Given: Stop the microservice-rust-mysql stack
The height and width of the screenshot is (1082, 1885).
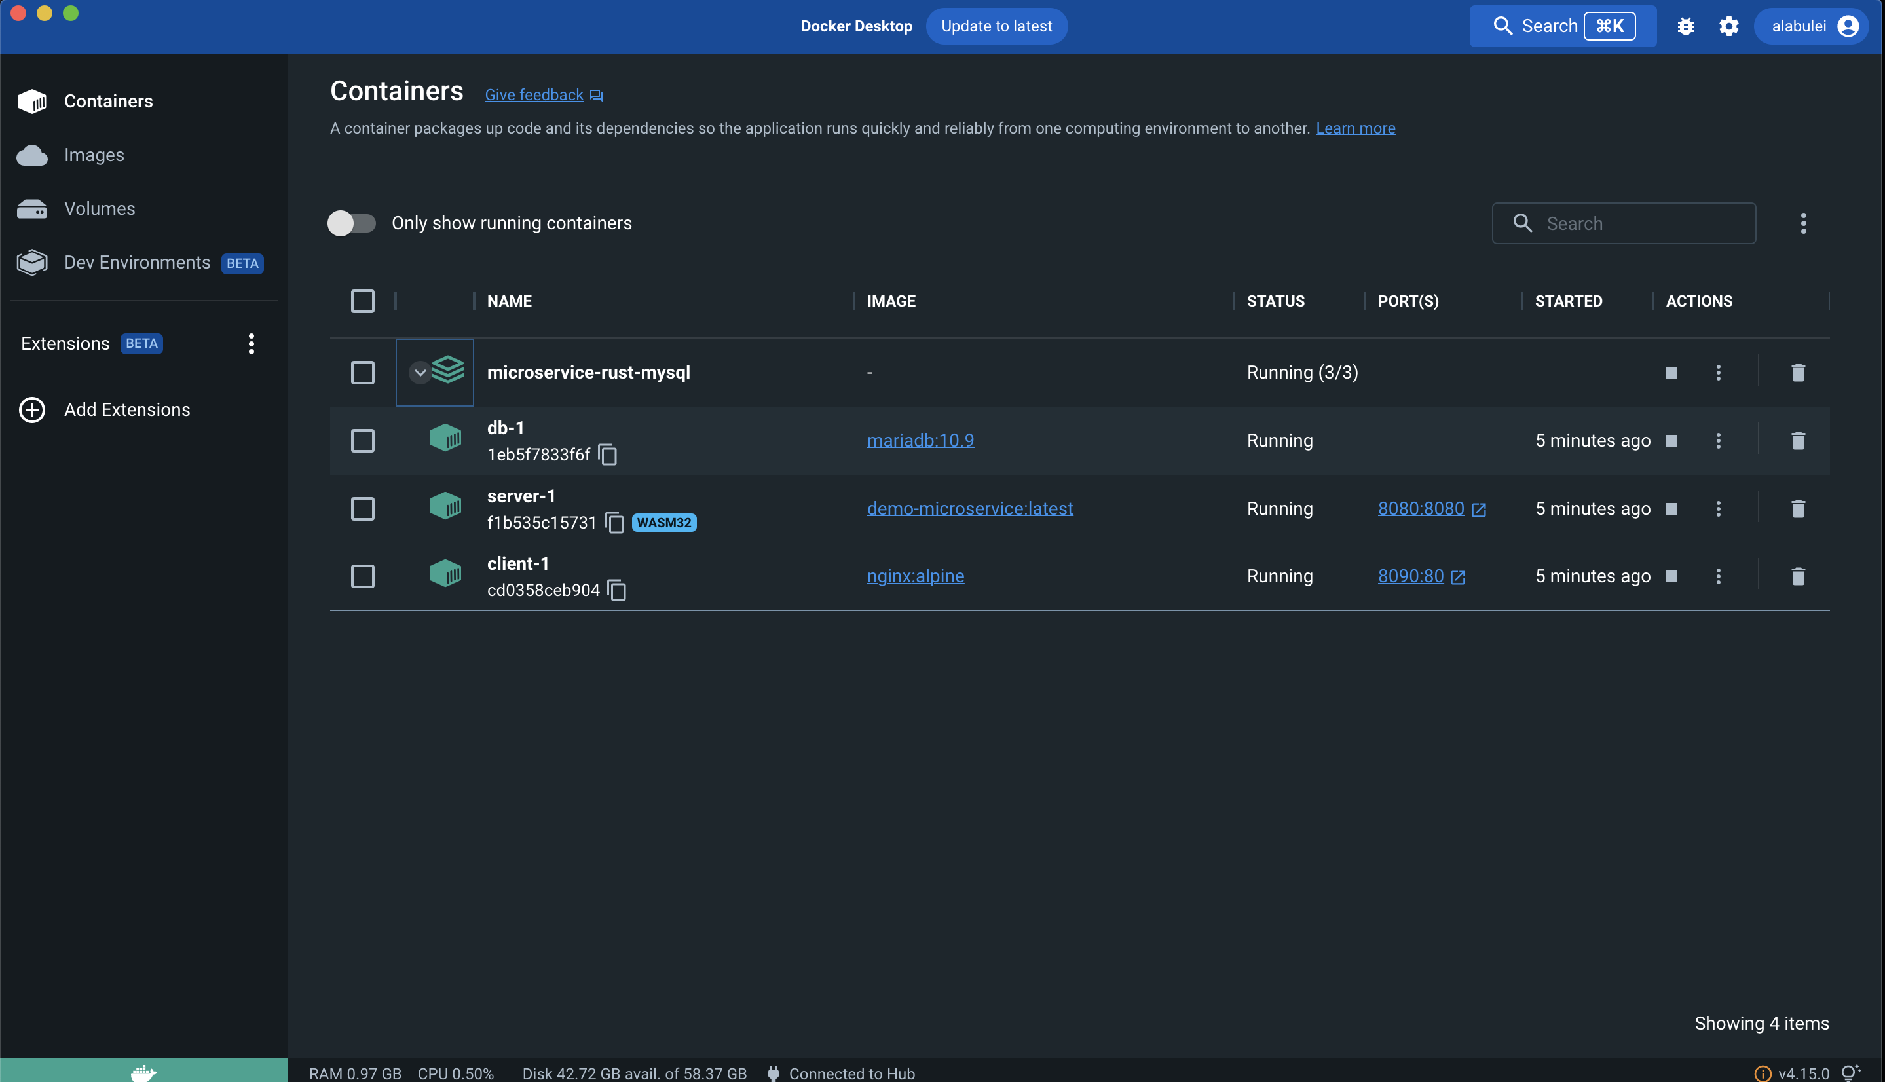Looking at the screenshot, I should [x=1671, y=372].
